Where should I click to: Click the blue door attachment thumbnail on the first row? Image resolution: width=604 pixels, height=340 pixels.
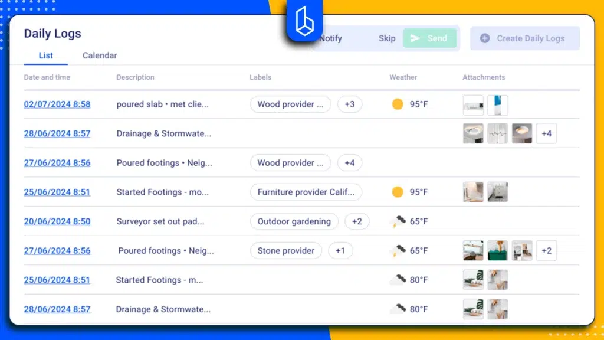[497, 104]
